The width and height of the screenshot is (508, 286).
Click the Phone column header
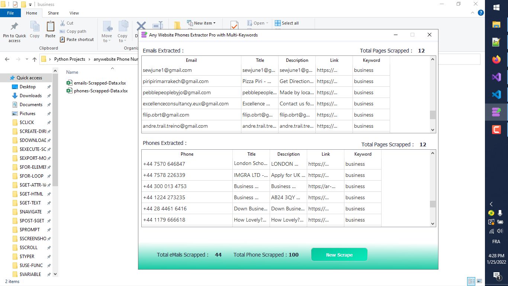point(187,154)
